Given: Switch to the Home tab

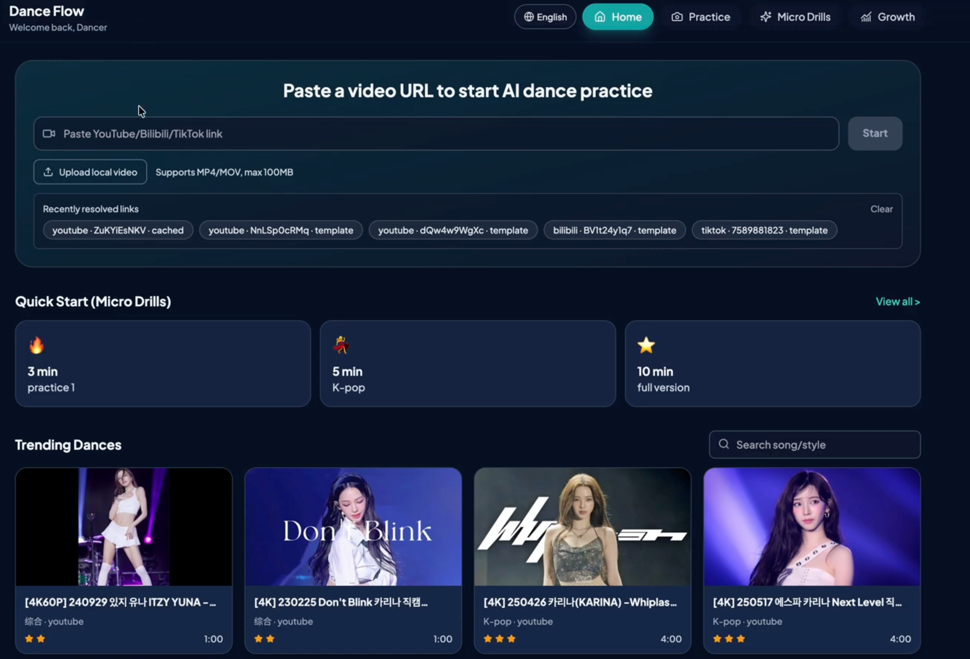Looking at the screenshot, I should (618, 17).
